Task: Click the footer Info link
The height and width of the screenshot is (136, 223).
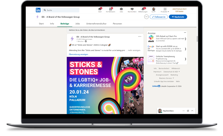Action: (x=155, y=68)
